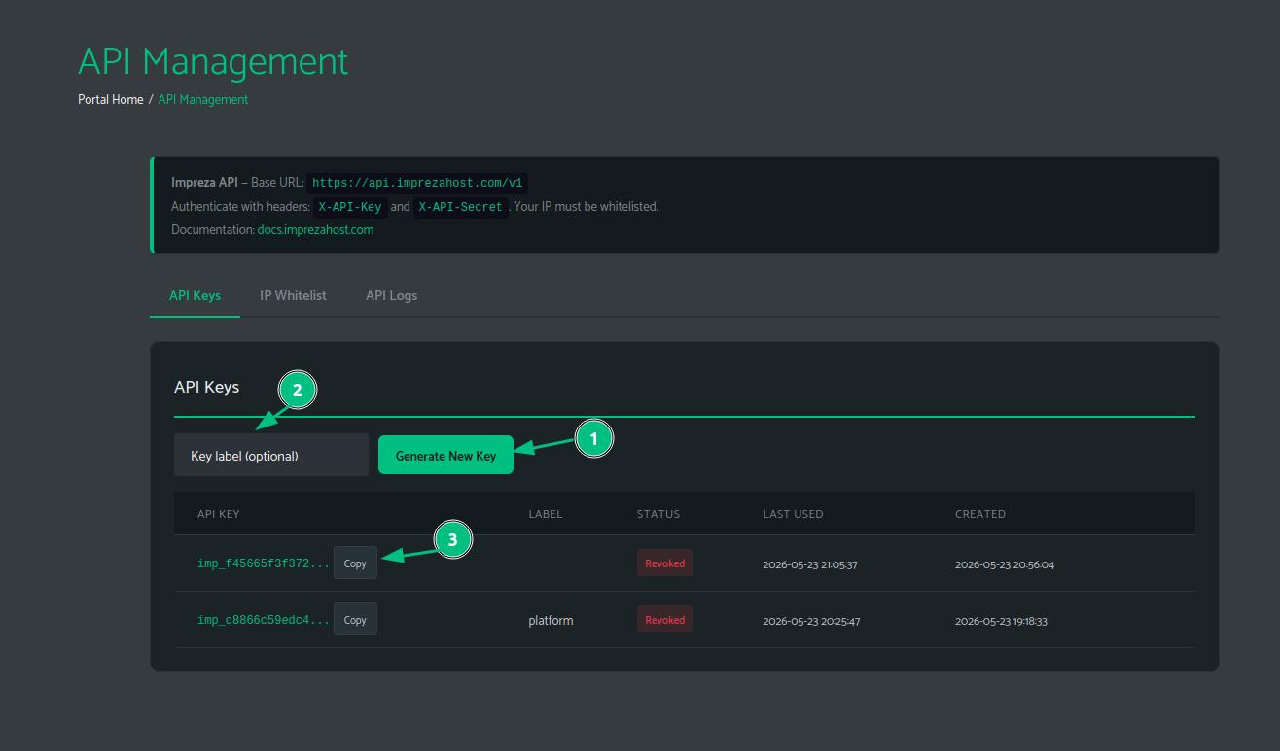The height and width of the screenshot is (751, 1280).
Task: Select key text imp_c8866c59edc4...
Action: (x=264, y=620)
